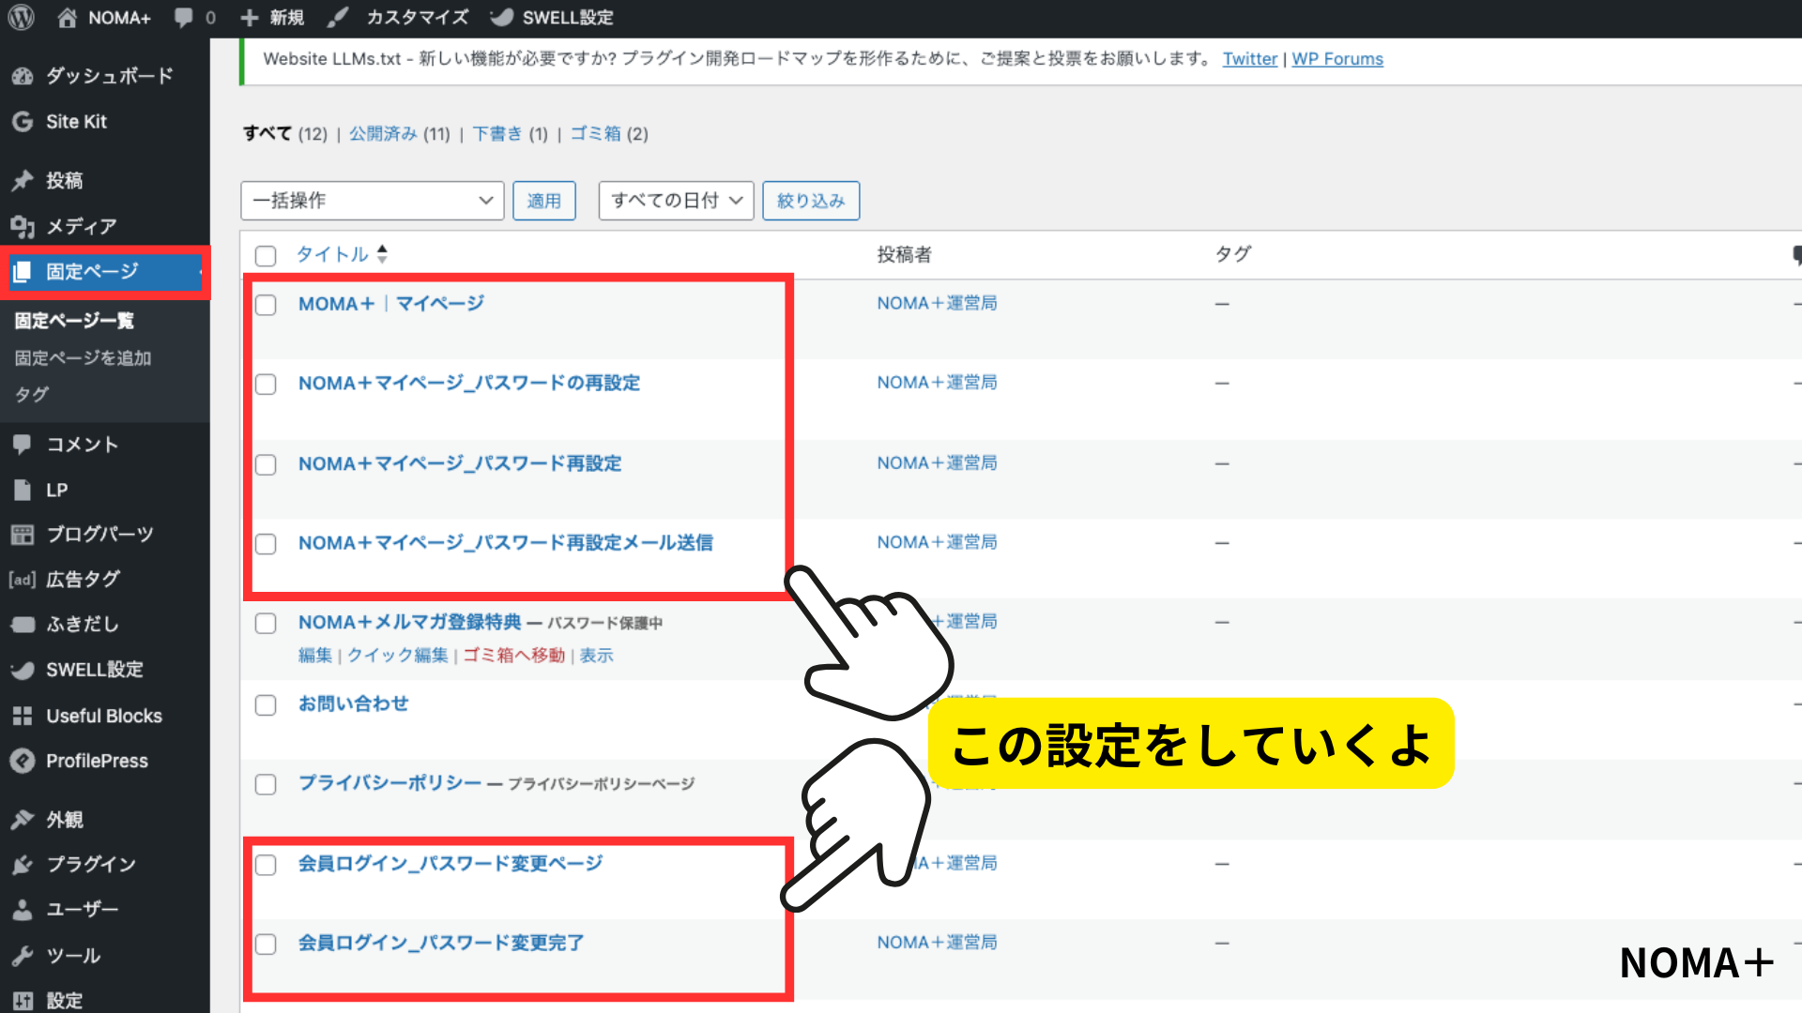The width and height of the screenshot is (1802, 1013).
Task: Click the ダッシュボード palette icon
Action: pos(23,76)
